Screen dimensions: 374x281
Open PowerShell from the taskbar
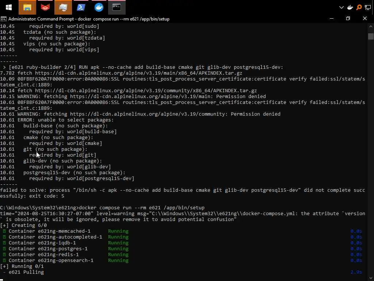coord(81,7)
